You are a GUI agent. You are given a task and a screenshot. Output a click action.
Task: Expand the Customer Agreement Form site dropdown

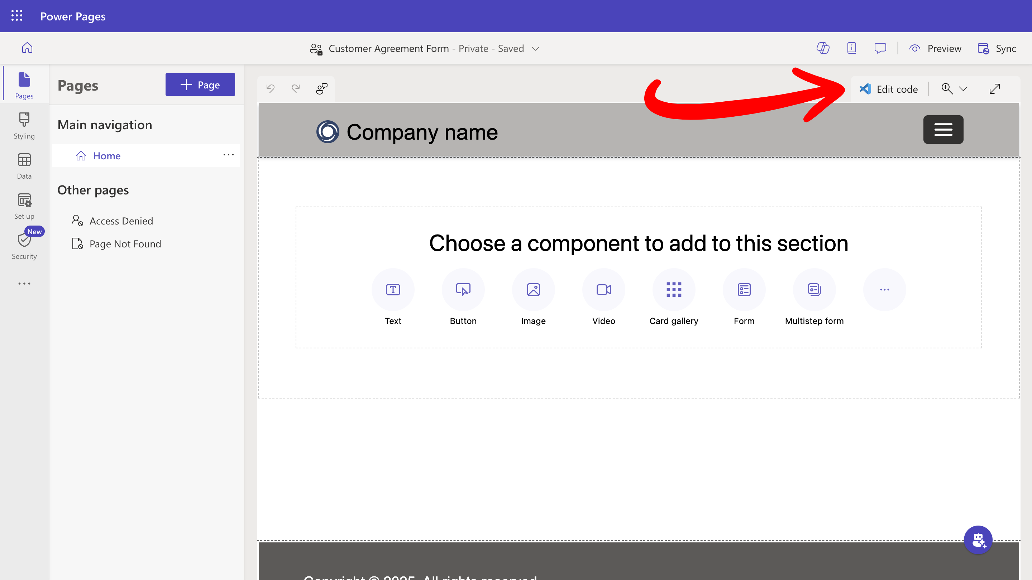536,48
